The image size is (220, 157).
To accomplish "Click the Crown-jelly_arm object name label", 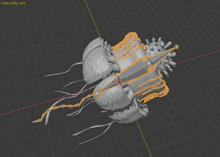I will pyautogui.click(x=13, y=3).
